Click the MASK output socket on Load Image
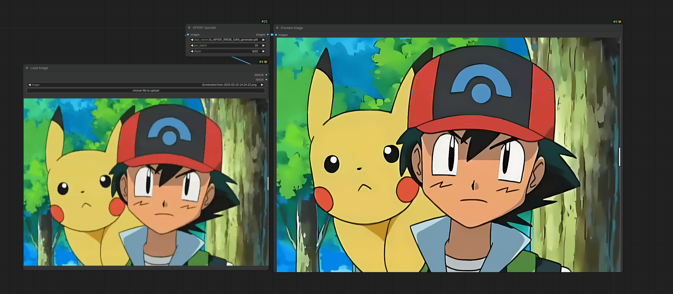The image size is (673, 294). (266, 80)
